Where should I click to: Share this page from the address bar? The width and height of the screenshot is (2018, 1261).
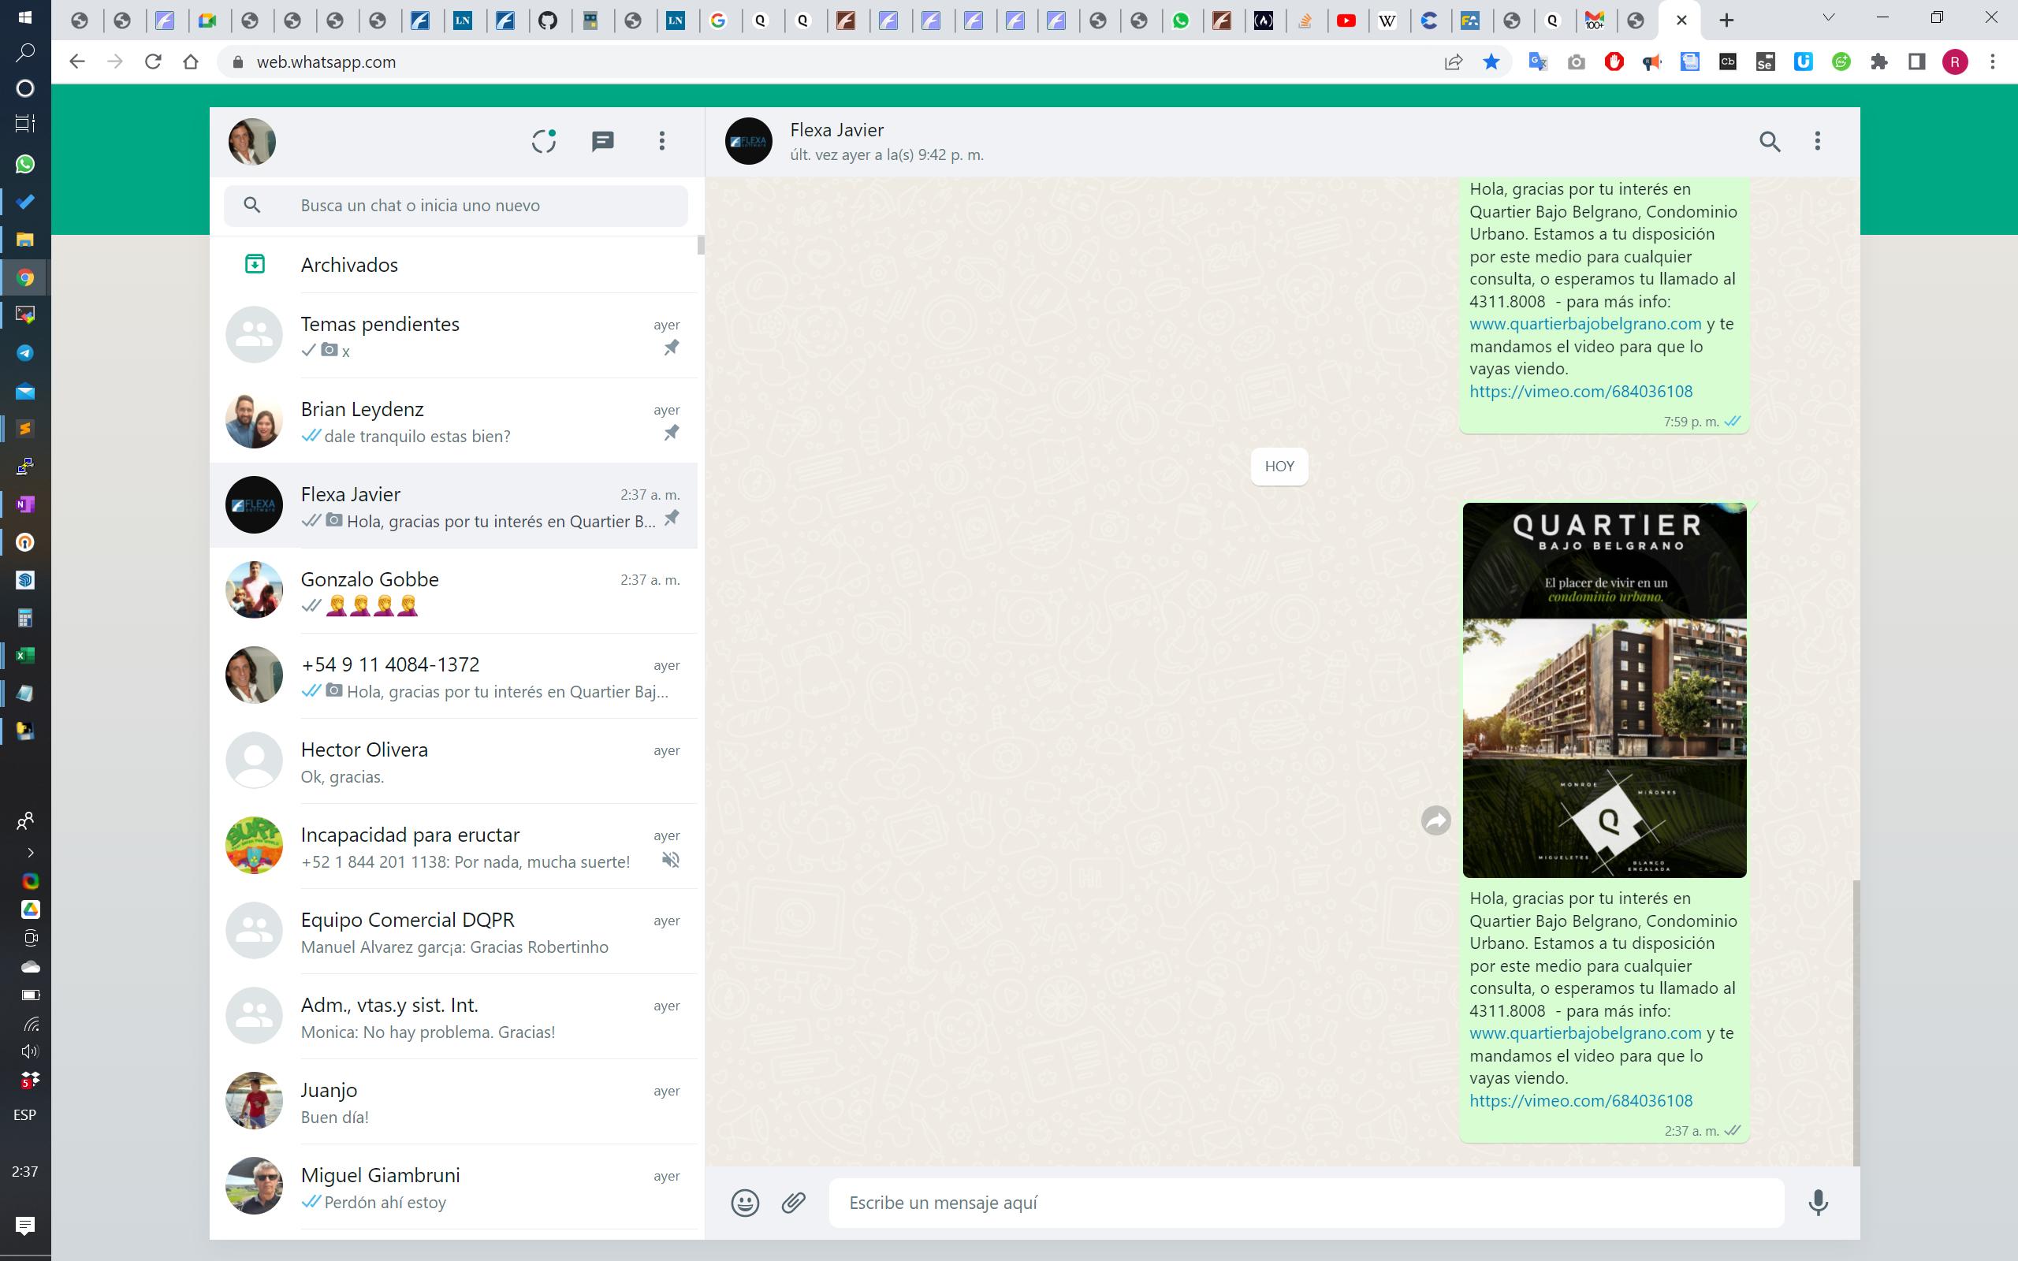click(x=1454, y=61)
